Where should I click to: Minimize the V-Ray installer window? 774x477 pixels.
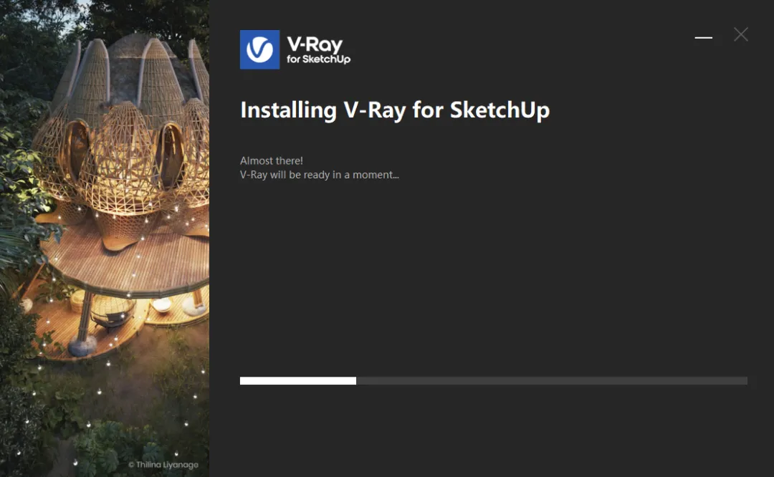tap(703, 36)
